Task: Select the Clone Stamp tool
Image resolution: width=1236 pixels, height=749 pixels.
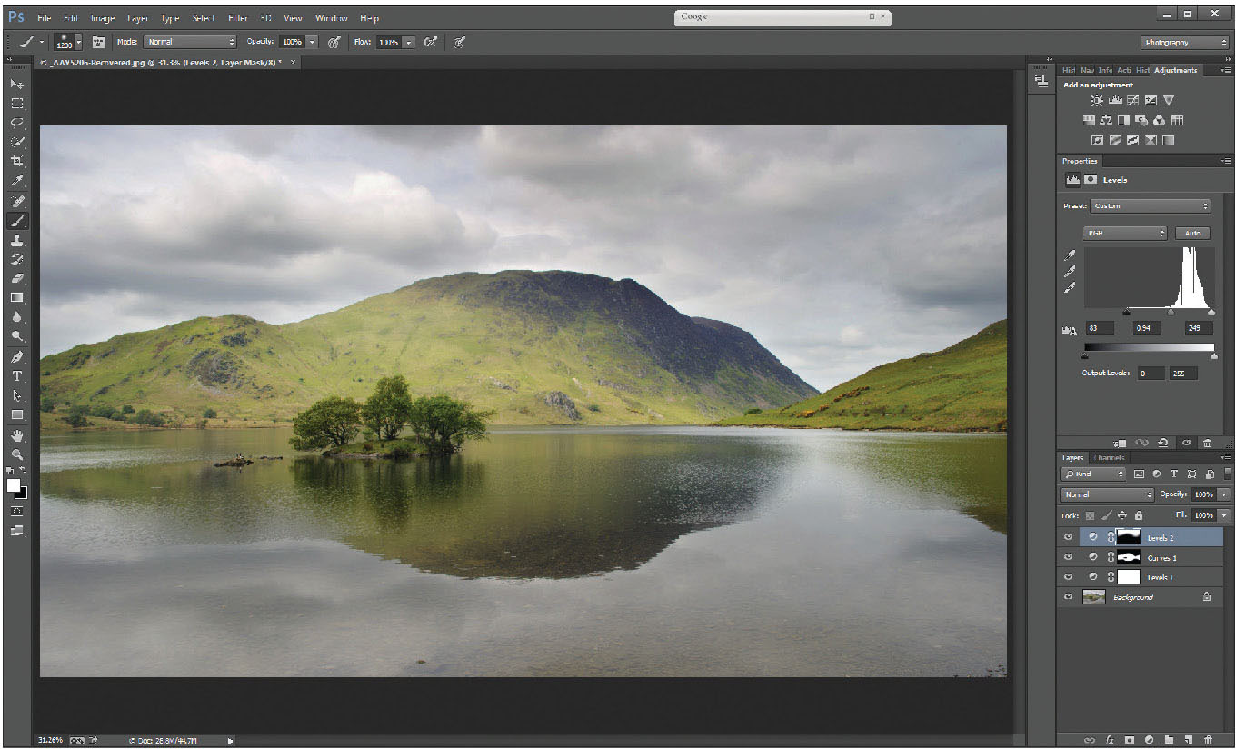Action: (x=16, y=239)
